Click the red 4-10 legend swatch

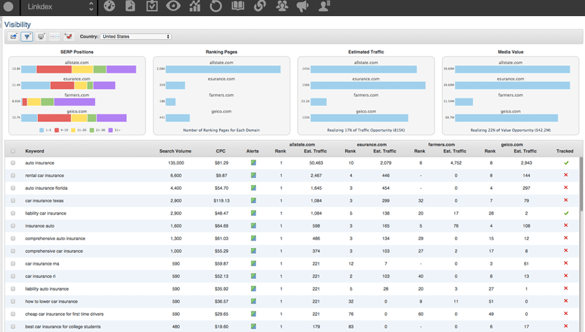coord(57,130)
